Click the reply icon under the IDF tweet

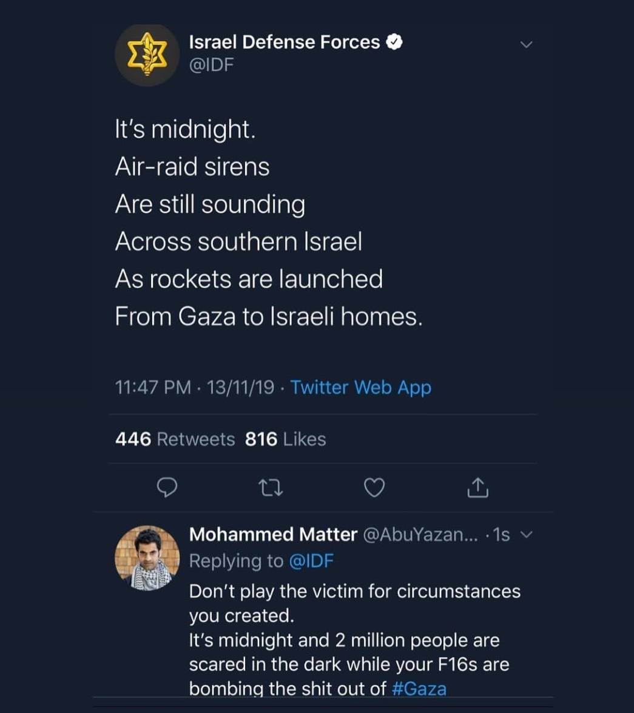(x=167, y=487)
